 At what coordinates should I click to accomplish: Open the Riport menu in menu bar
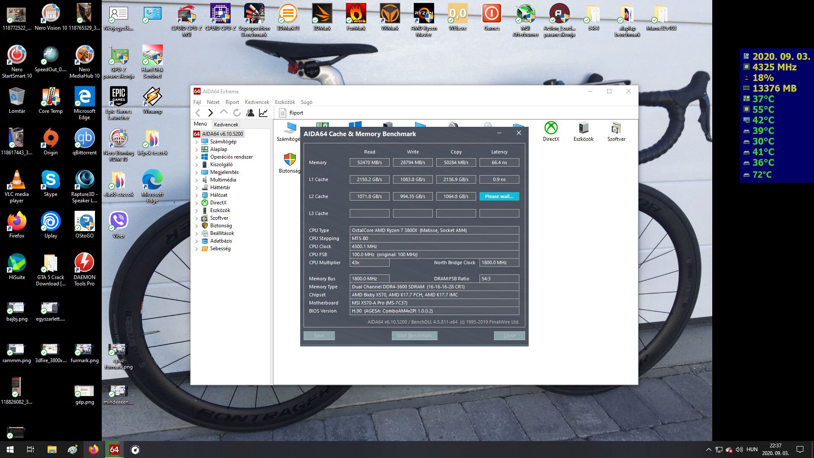point(232,102)
